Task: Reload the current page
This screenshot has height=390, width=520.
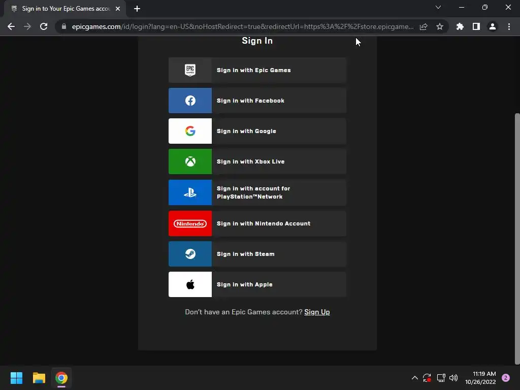Action: click(44, 26)
